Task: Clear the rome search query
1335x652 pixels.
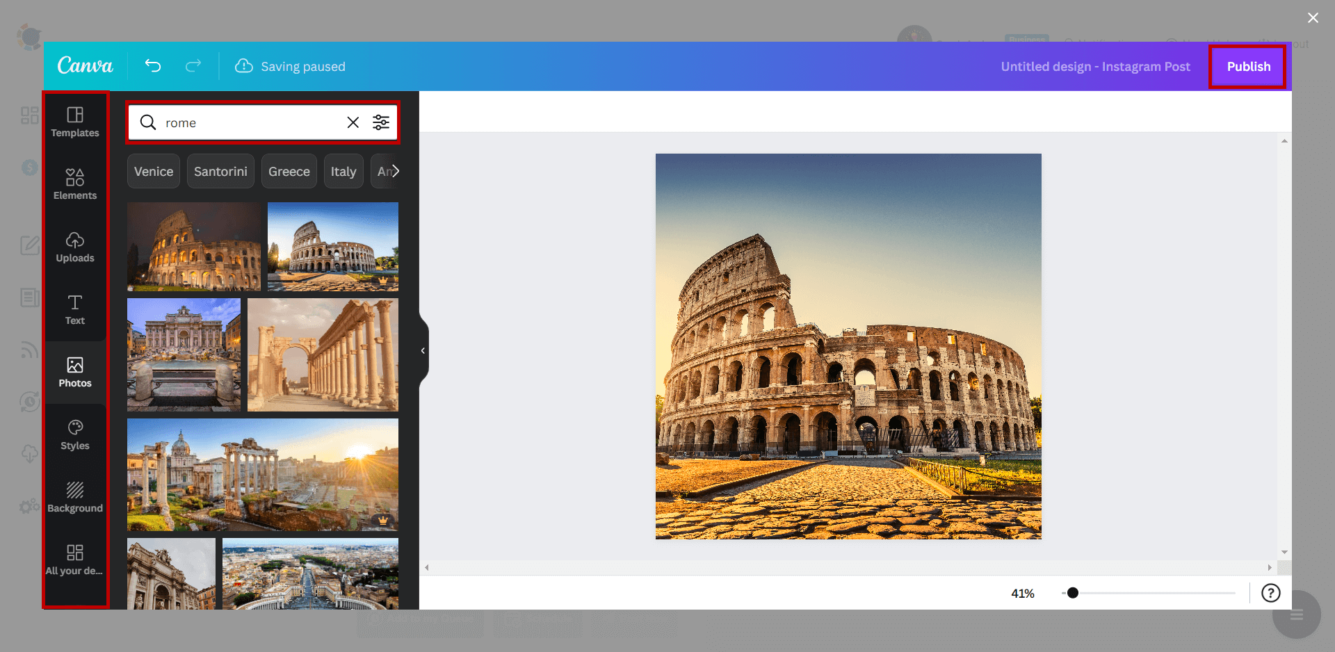Action: 353,122
